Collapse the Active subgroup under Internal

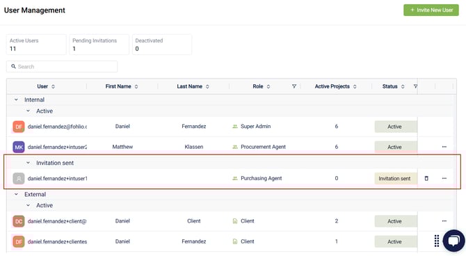[x=28, y=111]
